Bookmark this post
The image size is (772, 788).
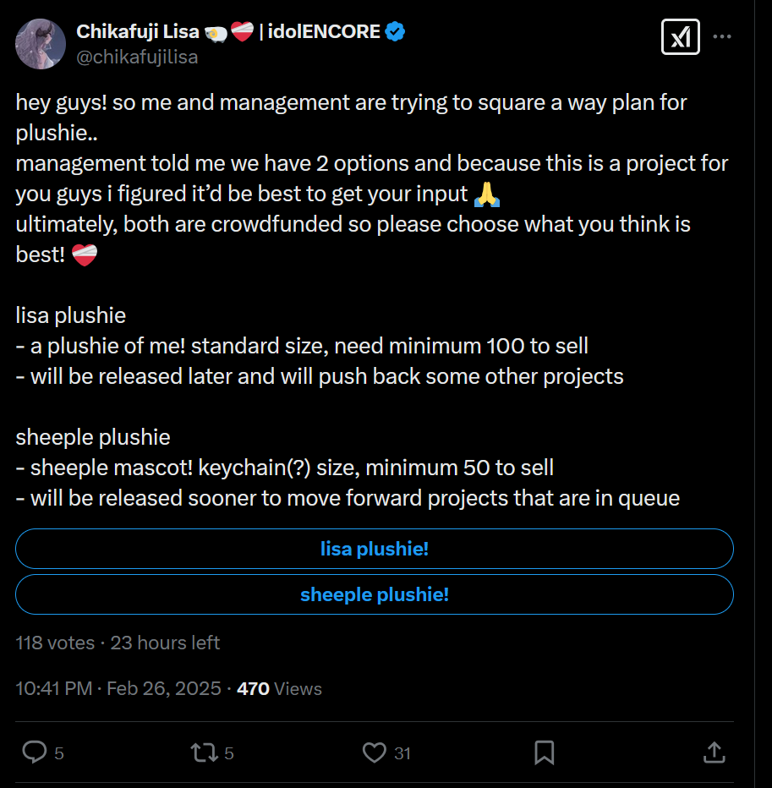tap(545, 752)
